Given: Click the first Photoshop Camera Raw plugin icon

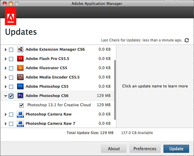Looking at the screenshot, I should coord(20,114).
